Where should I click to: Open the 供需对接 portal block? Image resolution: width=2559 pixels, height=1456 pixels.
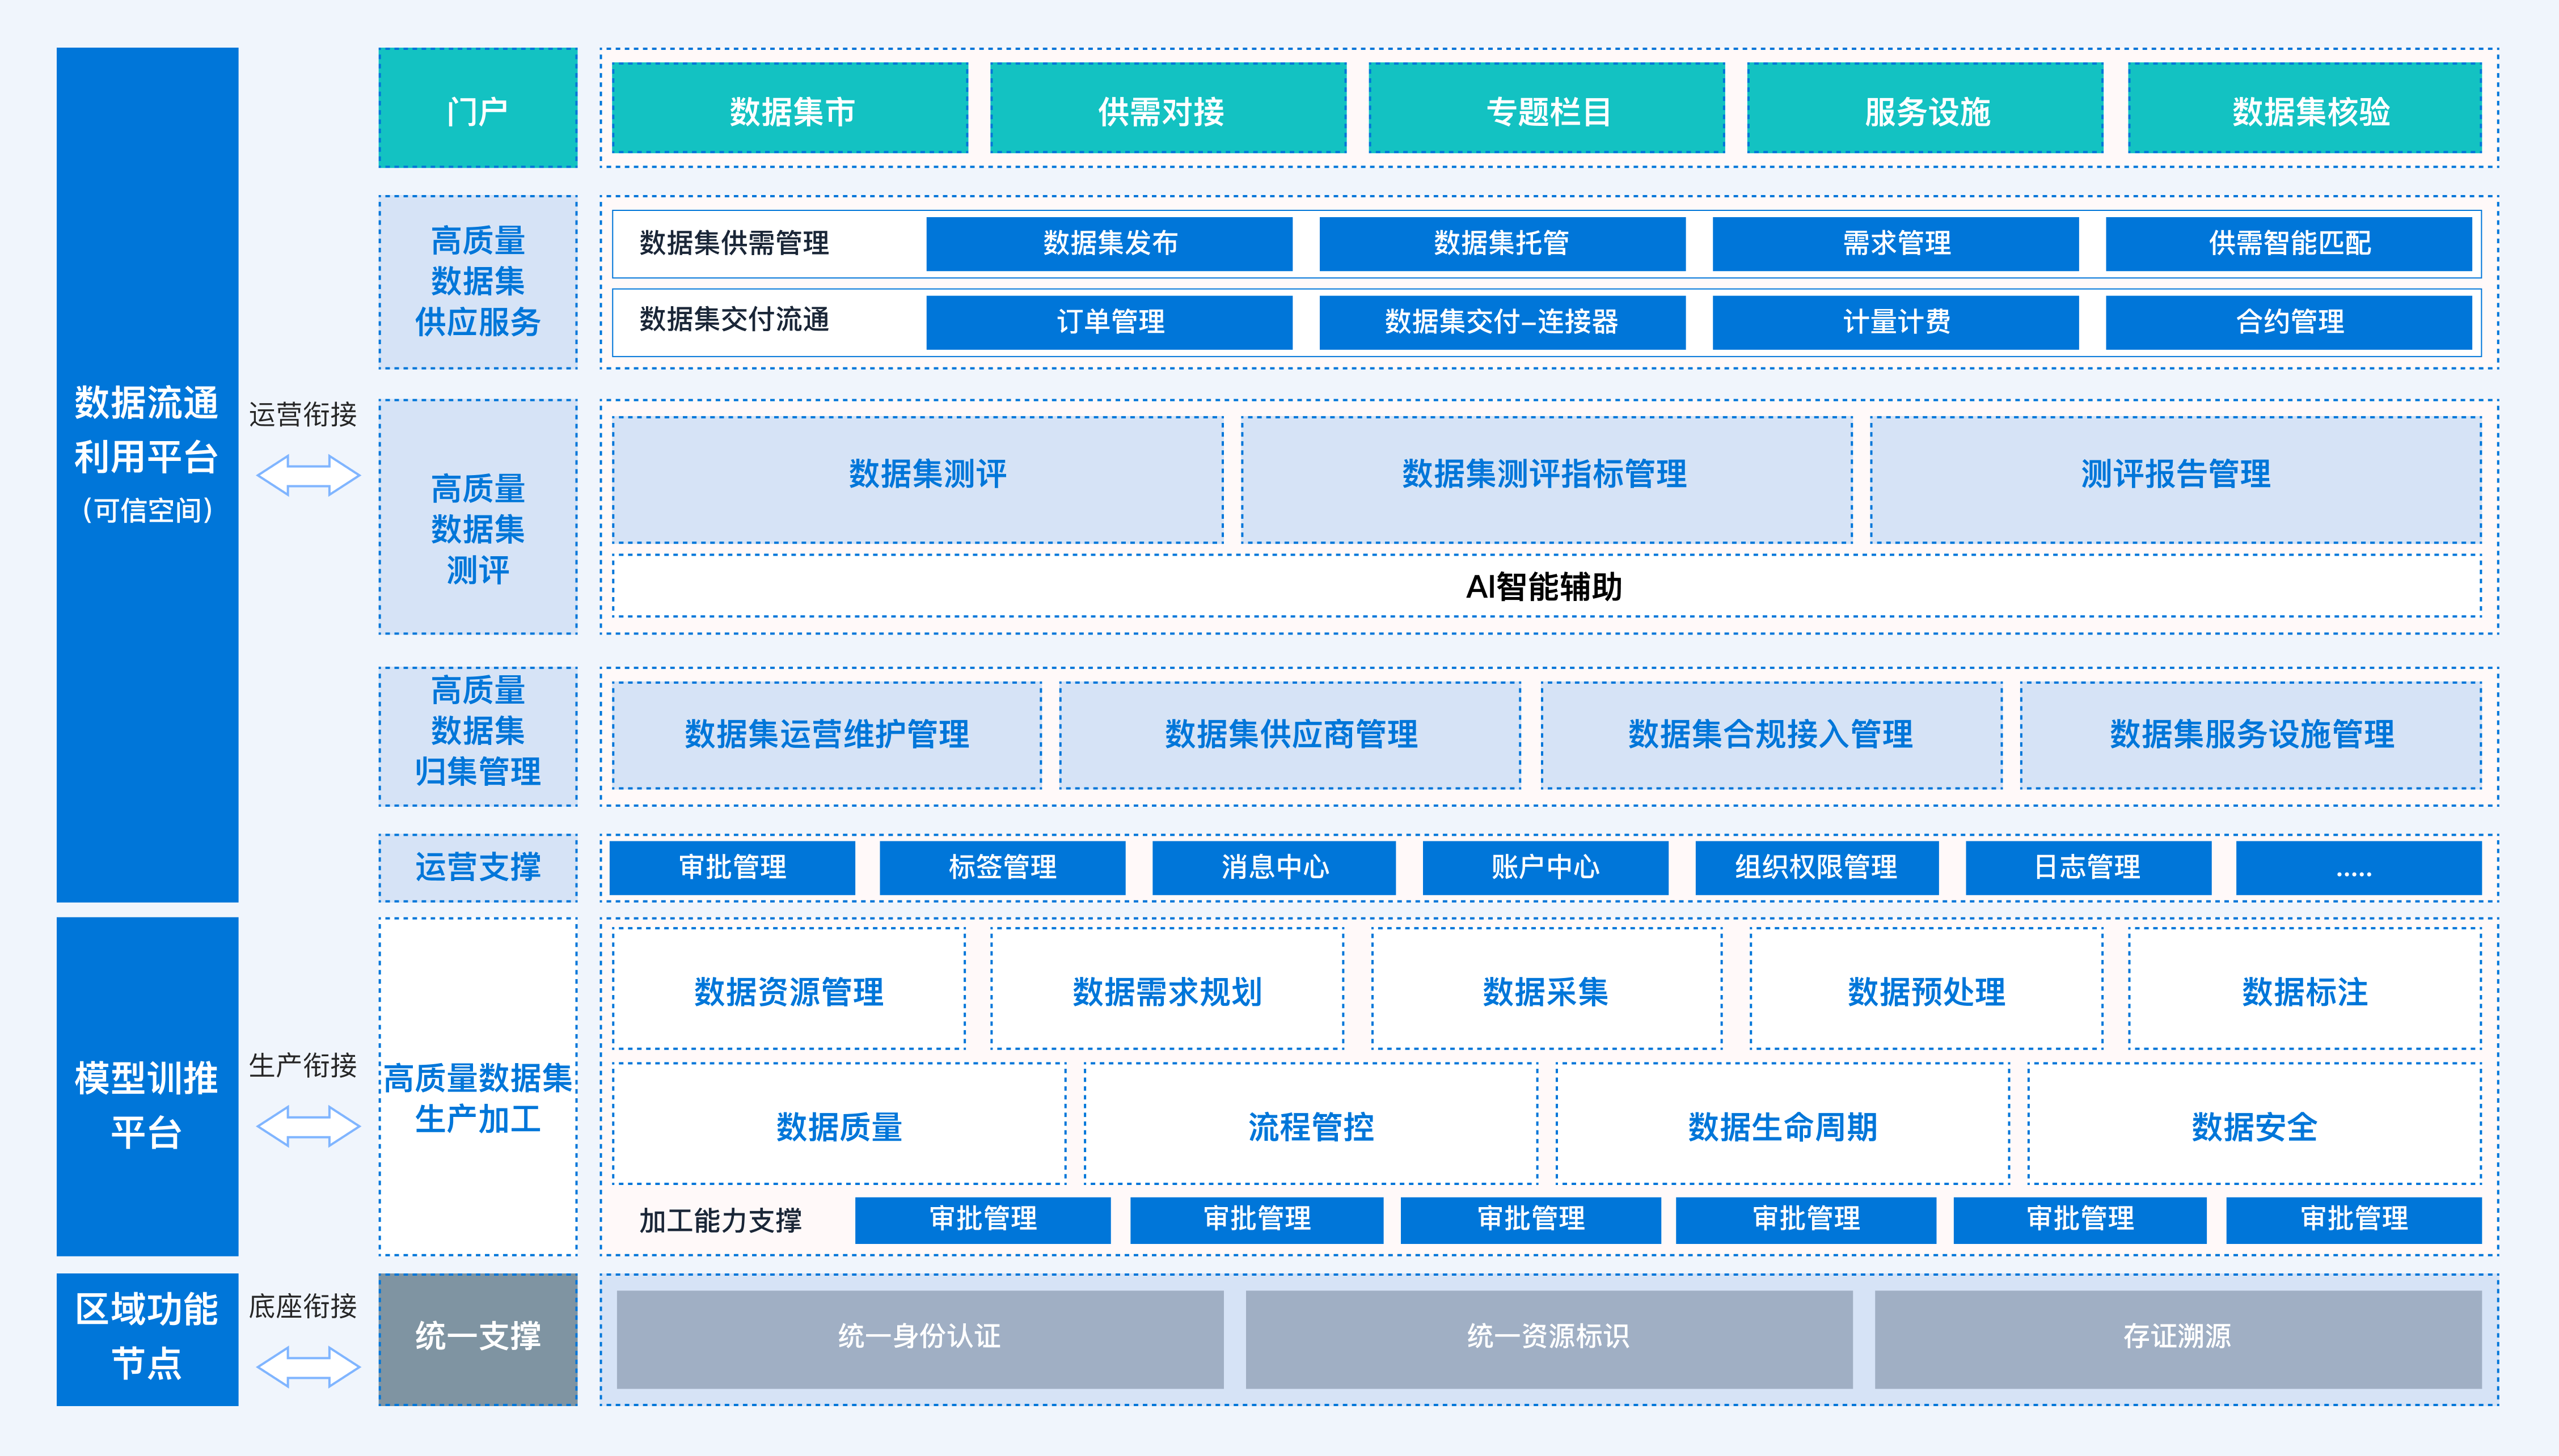click(x=1168, y=109)
